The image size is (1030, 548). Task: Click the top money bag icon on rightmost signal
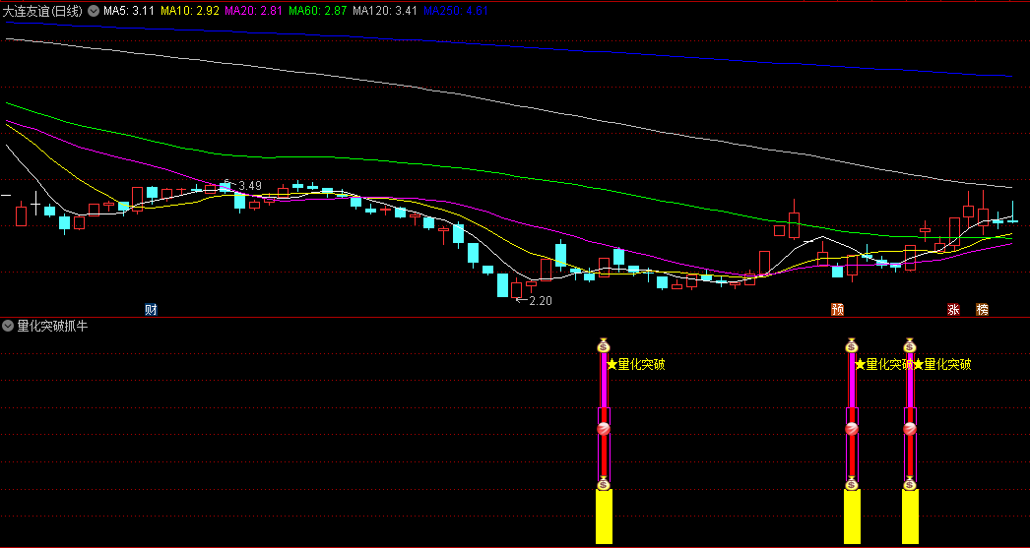[910, 344]
